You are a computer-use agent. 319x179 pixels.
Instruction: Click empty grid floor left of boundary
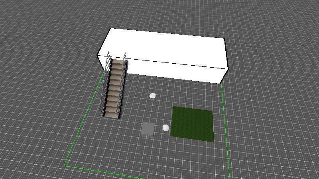[x=40, y=119]
